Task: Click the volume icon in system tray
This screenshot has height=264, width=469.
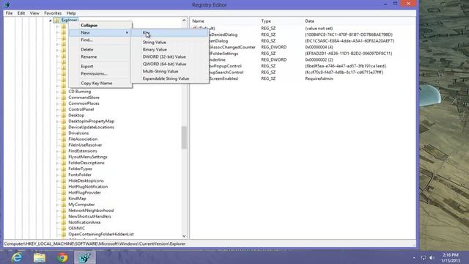Action: pos(432,257)
